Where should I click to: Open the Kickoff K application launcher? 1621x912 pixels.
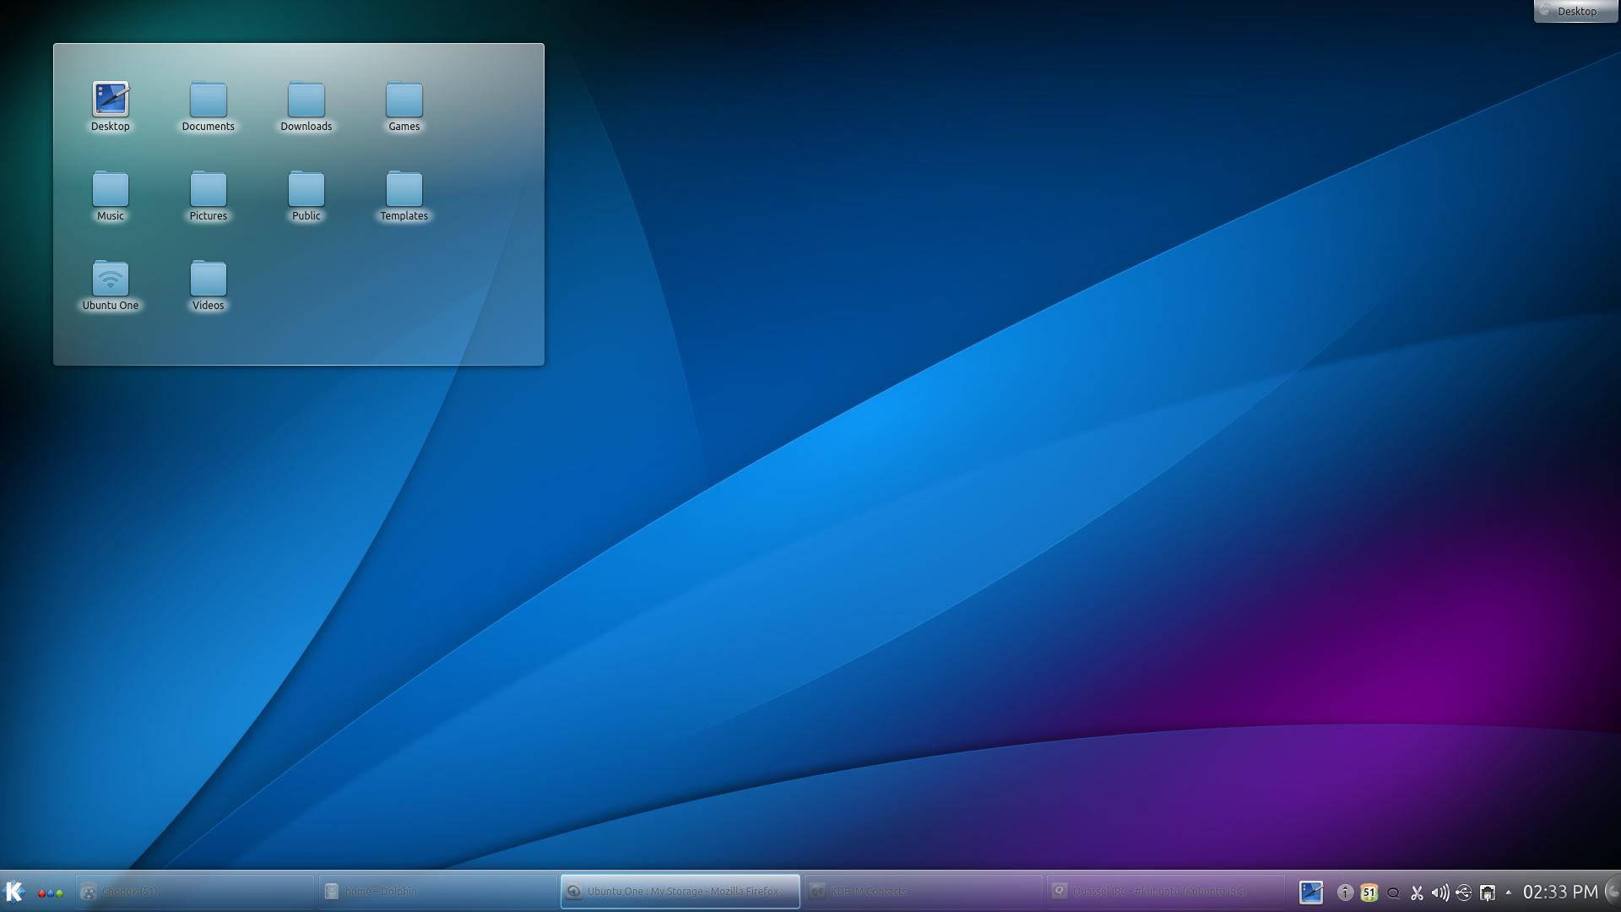tap(14, 892)
